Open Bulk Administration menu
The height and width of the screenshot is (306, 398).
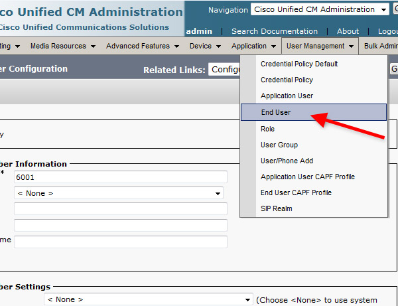point(381,46)
